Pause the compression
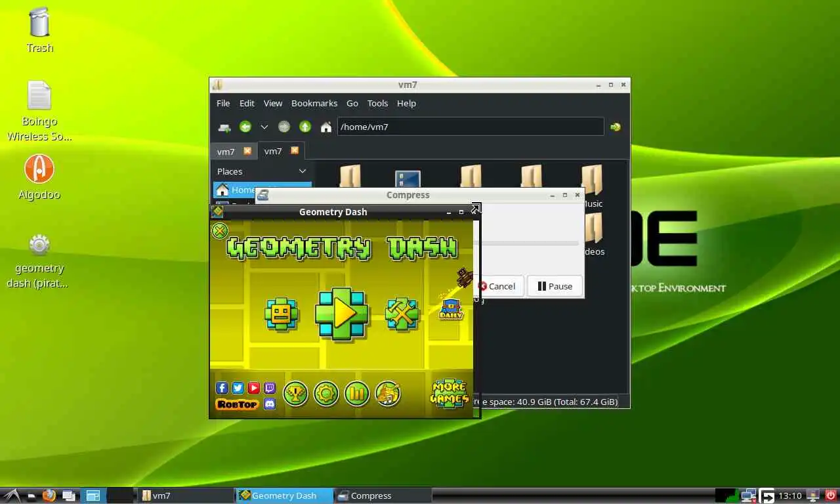 pos(555,286)
